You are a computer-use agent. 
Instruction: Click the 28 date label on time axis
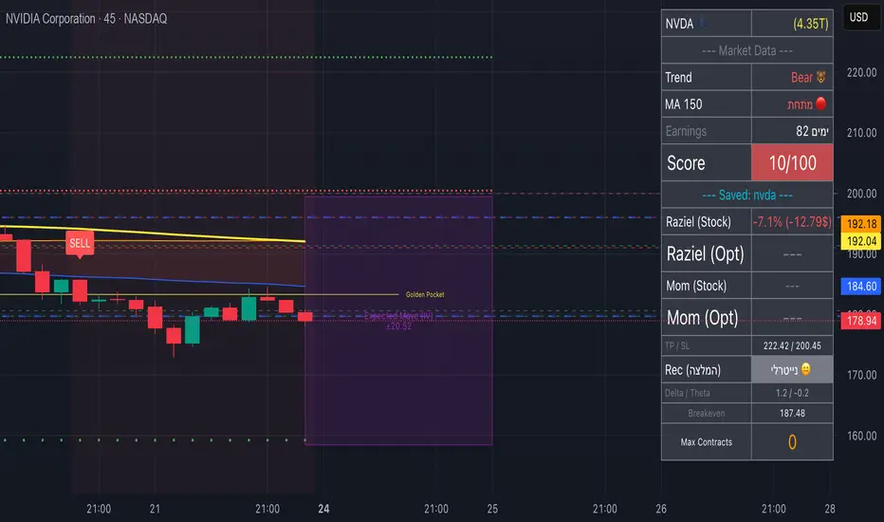(829, 509)
